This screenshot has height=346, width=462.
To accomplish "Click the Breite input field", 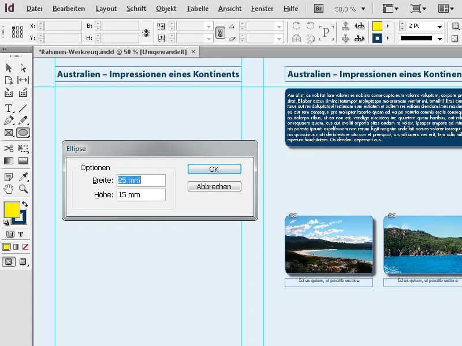I will (141, 180).
